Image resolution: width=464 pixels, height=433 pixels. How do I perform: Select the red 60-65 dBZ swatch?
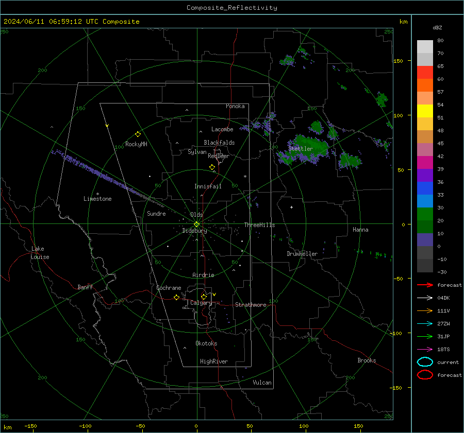pos(425,72)
